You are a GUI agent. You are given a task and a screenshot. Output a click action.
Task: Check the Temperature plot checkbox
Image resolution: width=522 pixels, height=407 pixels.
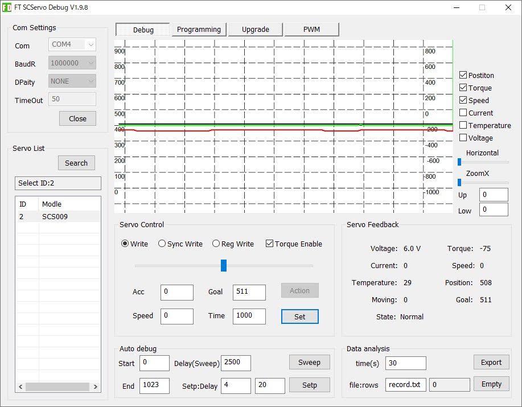(463, 125)
